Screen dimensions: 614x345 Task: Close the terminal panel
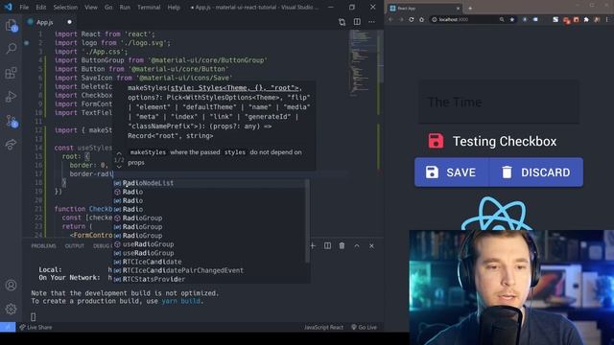coord(371,245)
